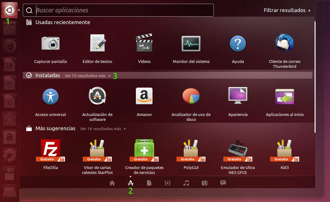Image resolution: width=330 pixels, height=202 pixels.
Task: Select the Kid3 suggestion
Action: click(284, 150)
